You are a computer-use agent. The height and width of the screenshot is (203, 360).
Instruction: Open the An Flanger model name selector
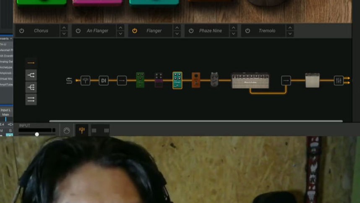[97, 31]
